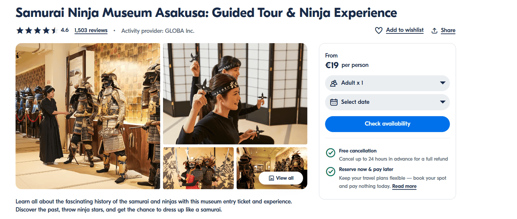Click the participants people icon

[x=333, y=83]
